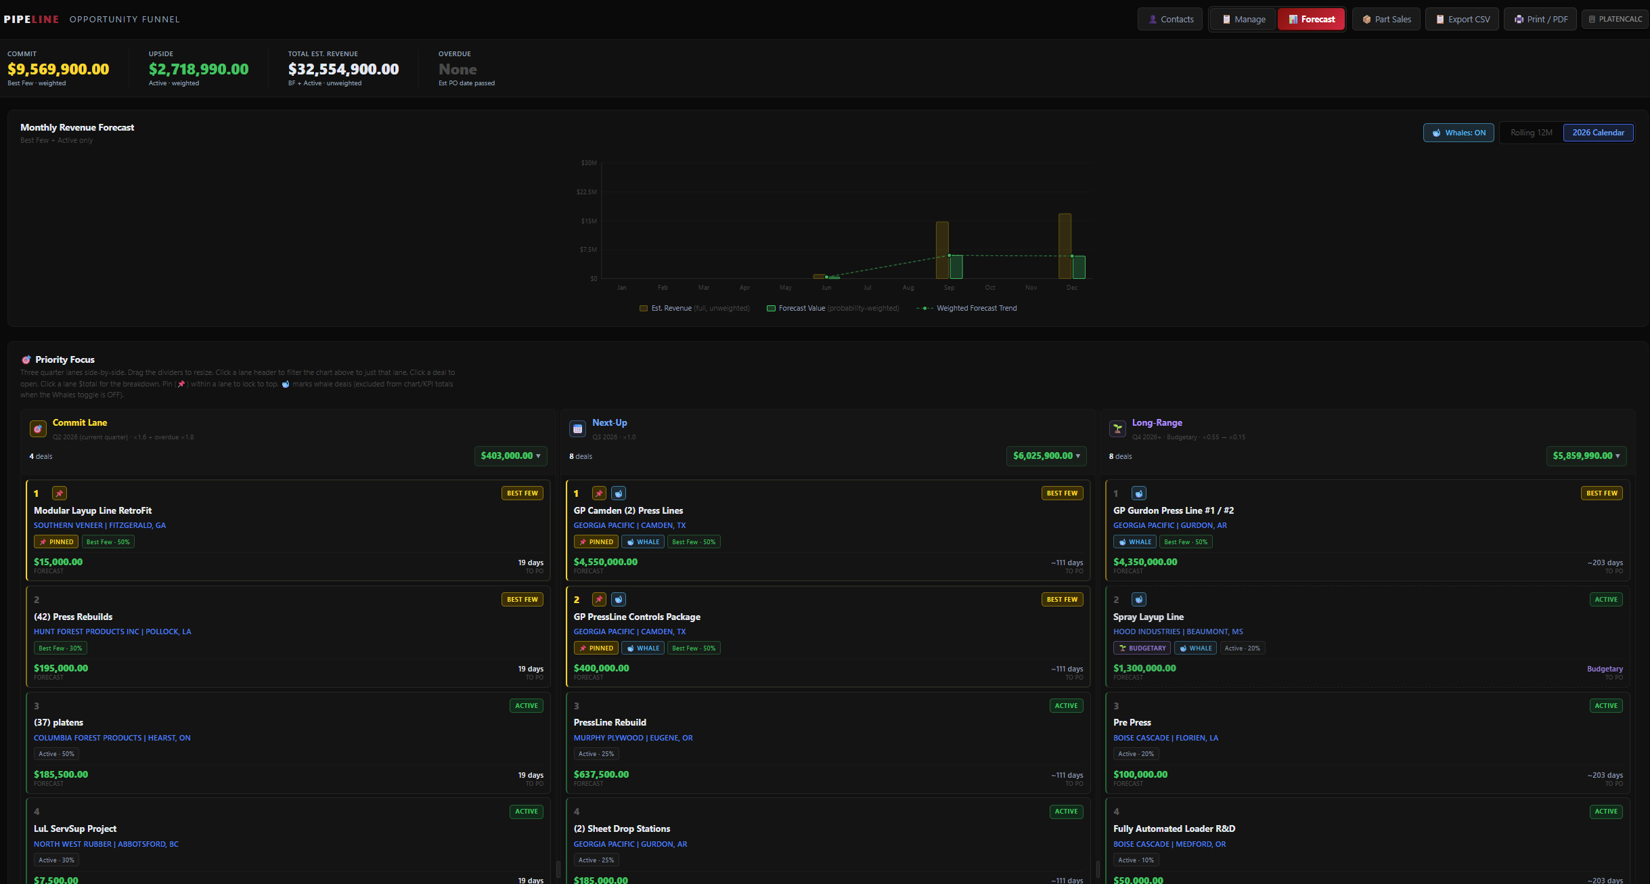Image resolution: width=1650 pixels, height=884 pixels.
Task: Click the WHALE tag on GP PressLine Controls Package
Action: click(643, 648)
